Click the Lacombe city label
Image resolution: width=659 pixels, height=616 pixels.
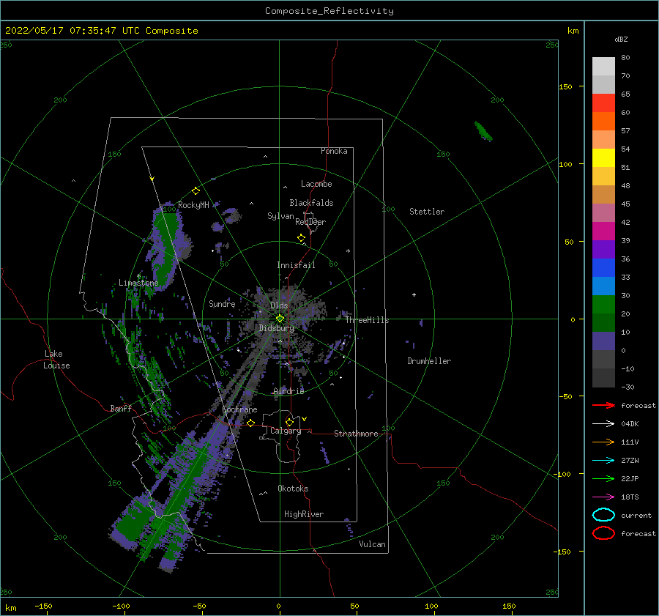pos(316,184)
